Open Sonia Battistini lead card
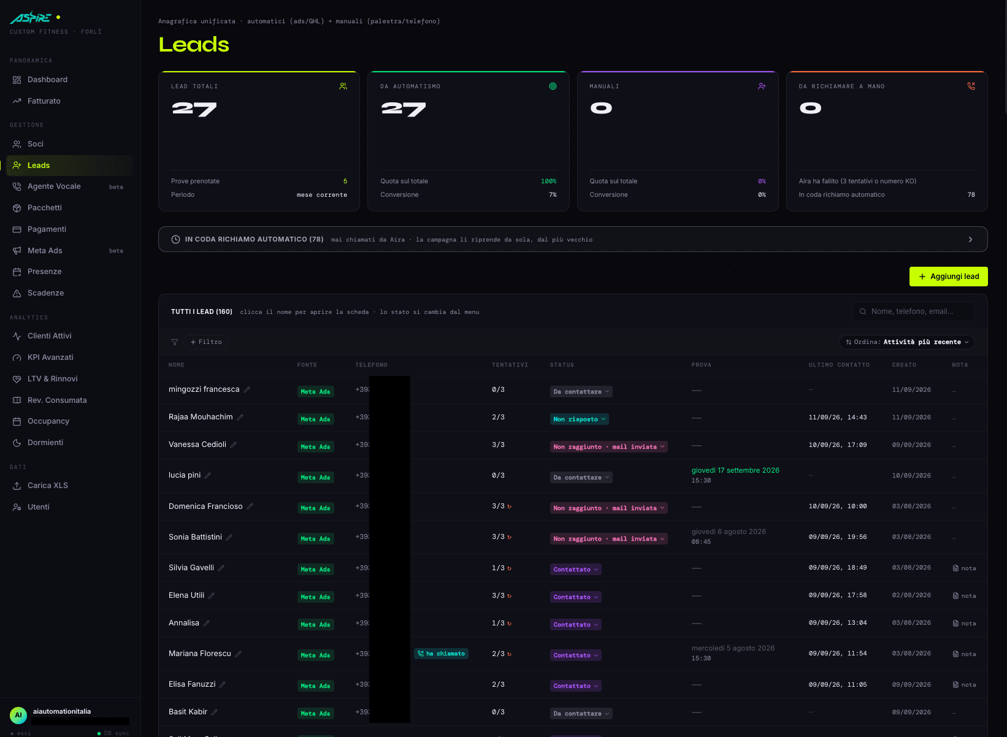The height and width of the screenshot is (737, 1007). [x=195, y=537]
